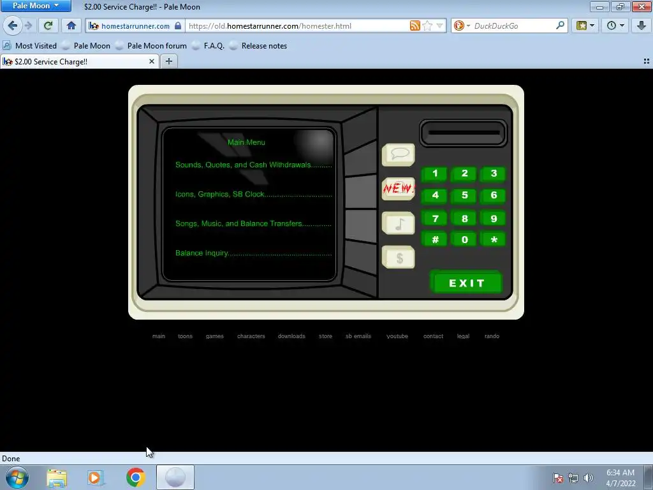Screen dimensions: 653x490
Task: Open the youtube footer link
Action: tap(397, 336)
